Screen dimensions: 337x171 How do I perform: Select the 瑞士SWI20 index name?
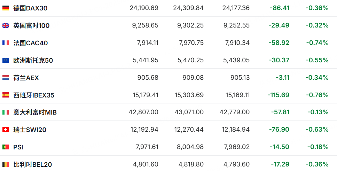click(30, 130)
